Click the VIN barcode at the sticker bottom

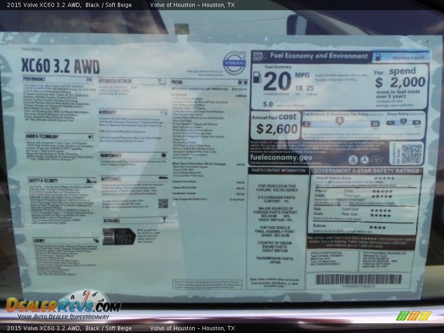click(x=358, y=279)
